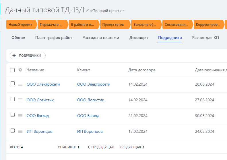The image size is (227, 160).
Task: Go to next page with Следующая
Action: (x=132, y=147)
